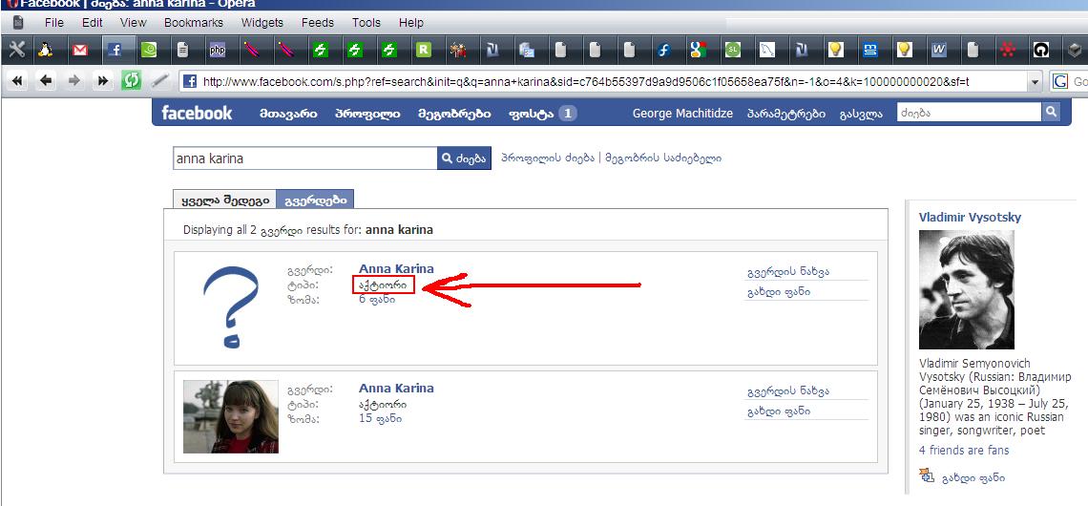This screenshot has width=1088, height=506.
Task: Go back one page with the Back arrow
Action: click(x=46, y=81)
